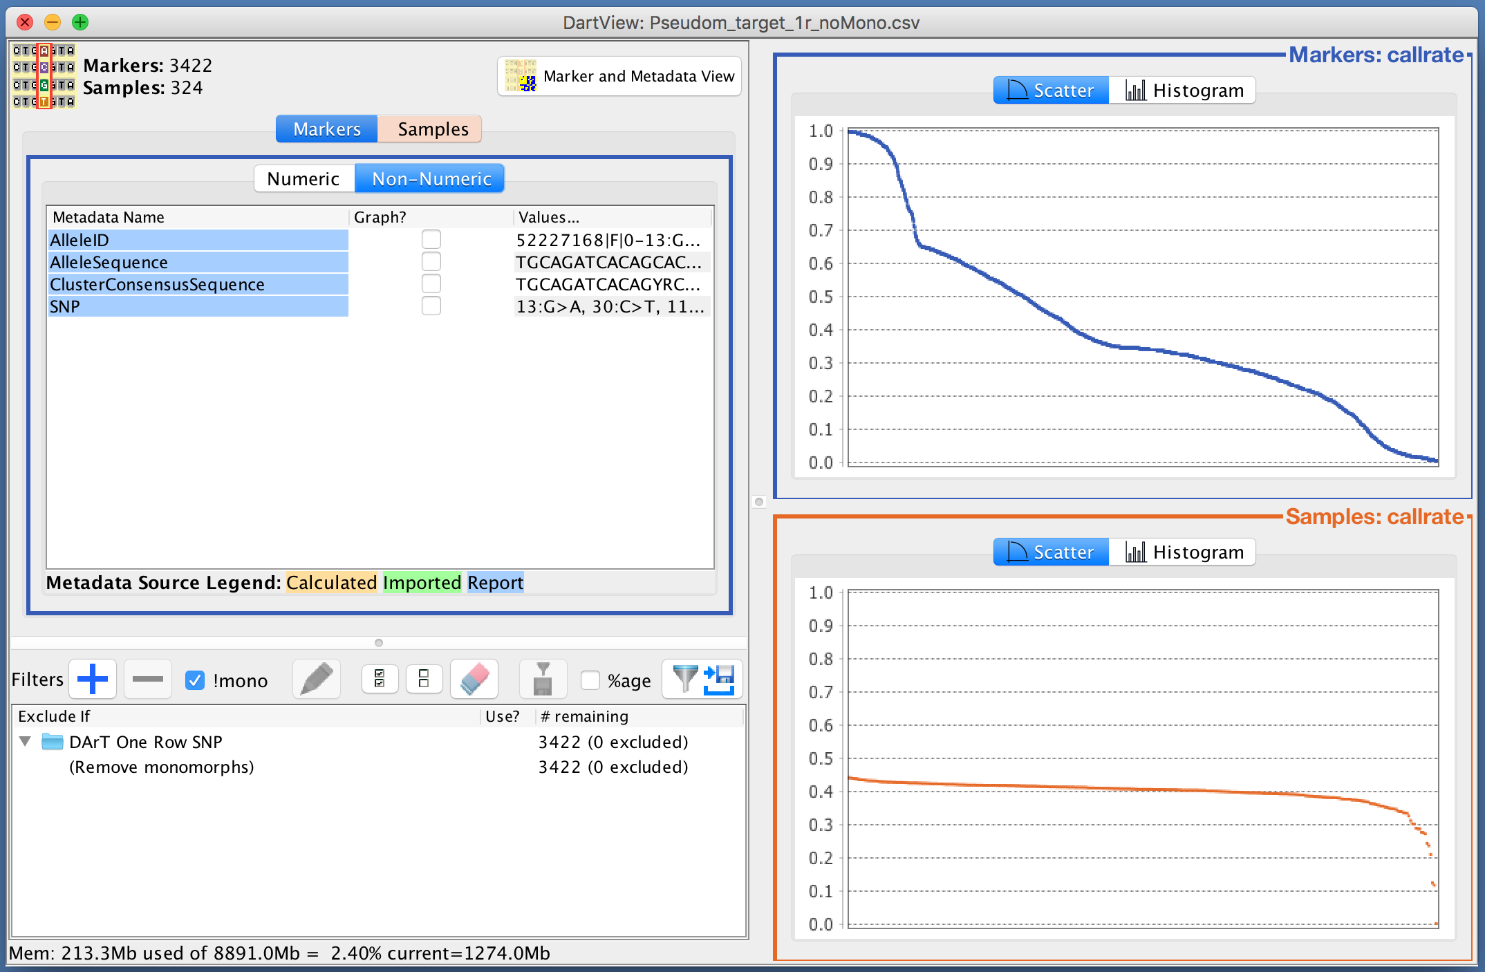This screenshot has height=972, width=1485.
Task: Click 'Samples: 324' count text
Action: [x=142, y=88]
